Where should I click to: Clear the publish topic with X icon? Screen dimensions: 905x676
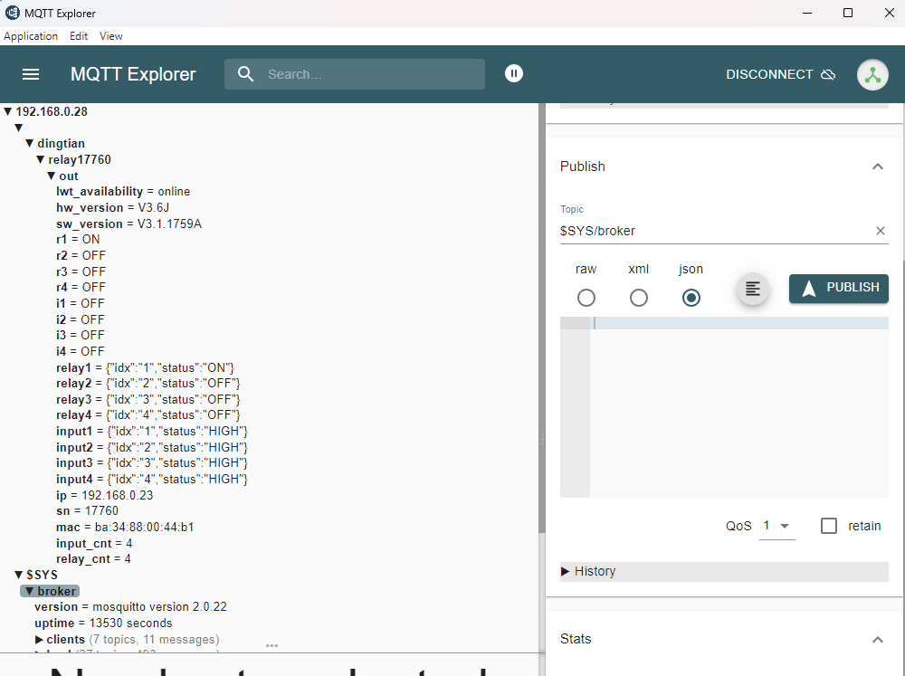[x=880, y=231]
